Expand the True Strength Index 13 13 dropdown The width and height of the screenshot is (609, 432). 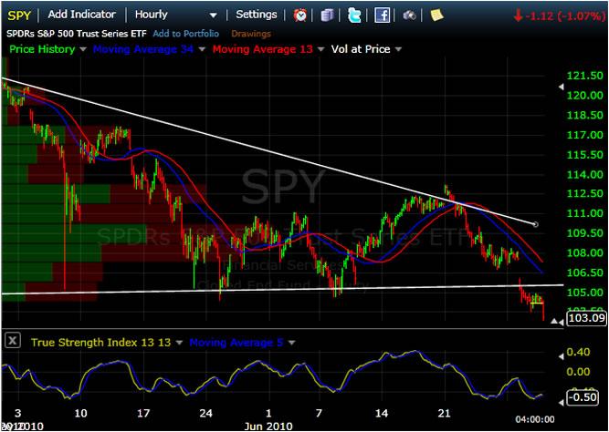click(179, 343)
